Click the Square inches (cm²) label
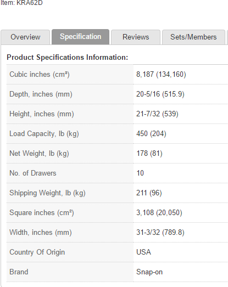Image resolution: width=228 pixels, height=287 pixels. pos(42,213)
